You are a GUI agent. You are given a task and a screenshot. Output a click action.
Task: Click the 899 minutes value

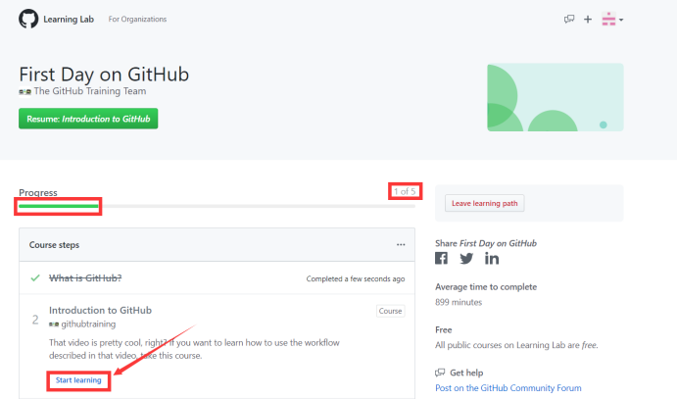pyautogui.click(x=459, y=302)
